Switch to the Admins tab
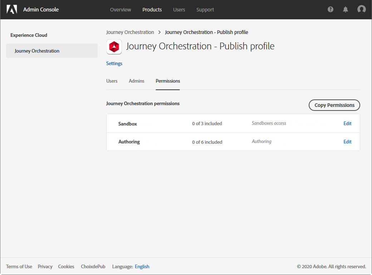The image size is (372, 275). click(x=137, y=81)
